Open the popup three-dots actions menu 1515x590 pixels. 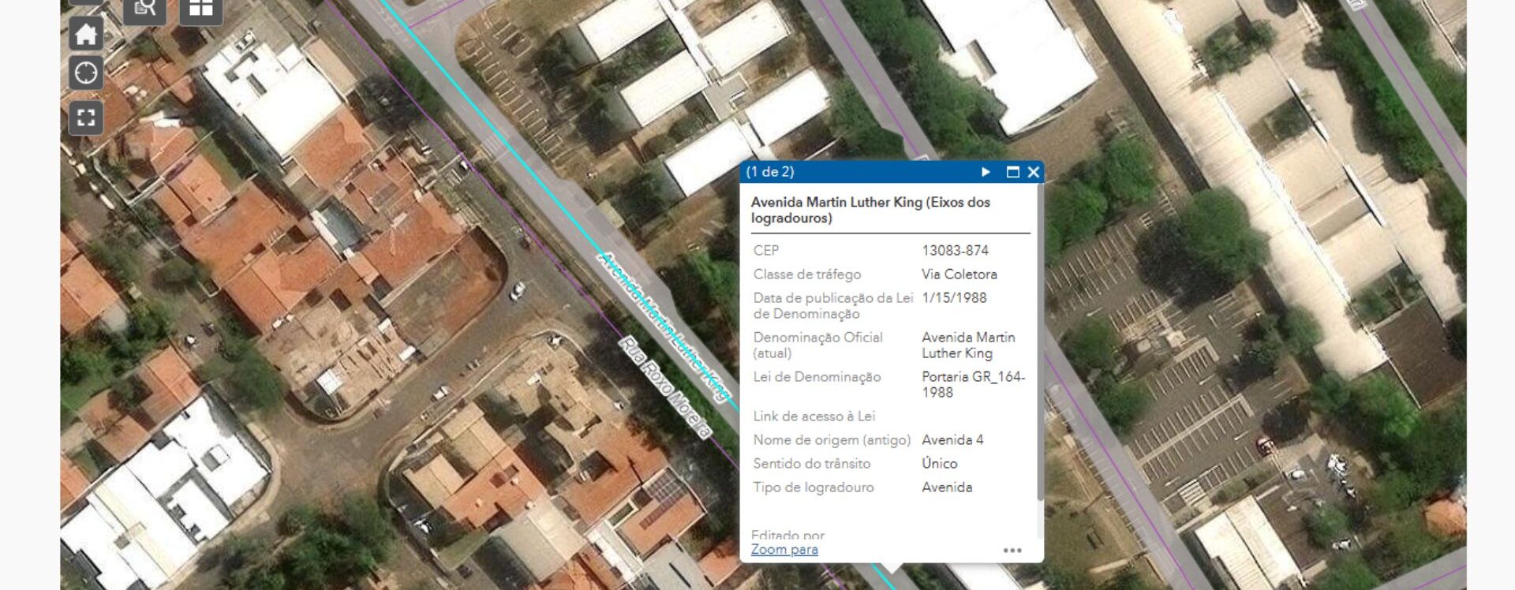1012,551
